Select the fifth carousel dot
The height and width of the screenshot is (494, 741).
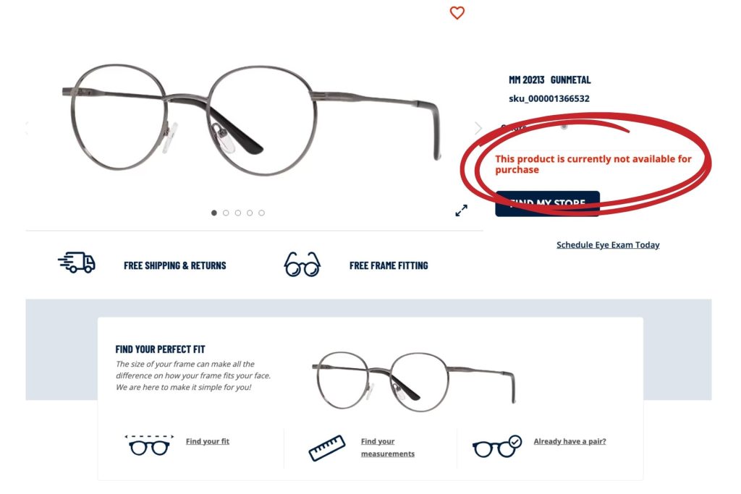click(x=261, y=213)
